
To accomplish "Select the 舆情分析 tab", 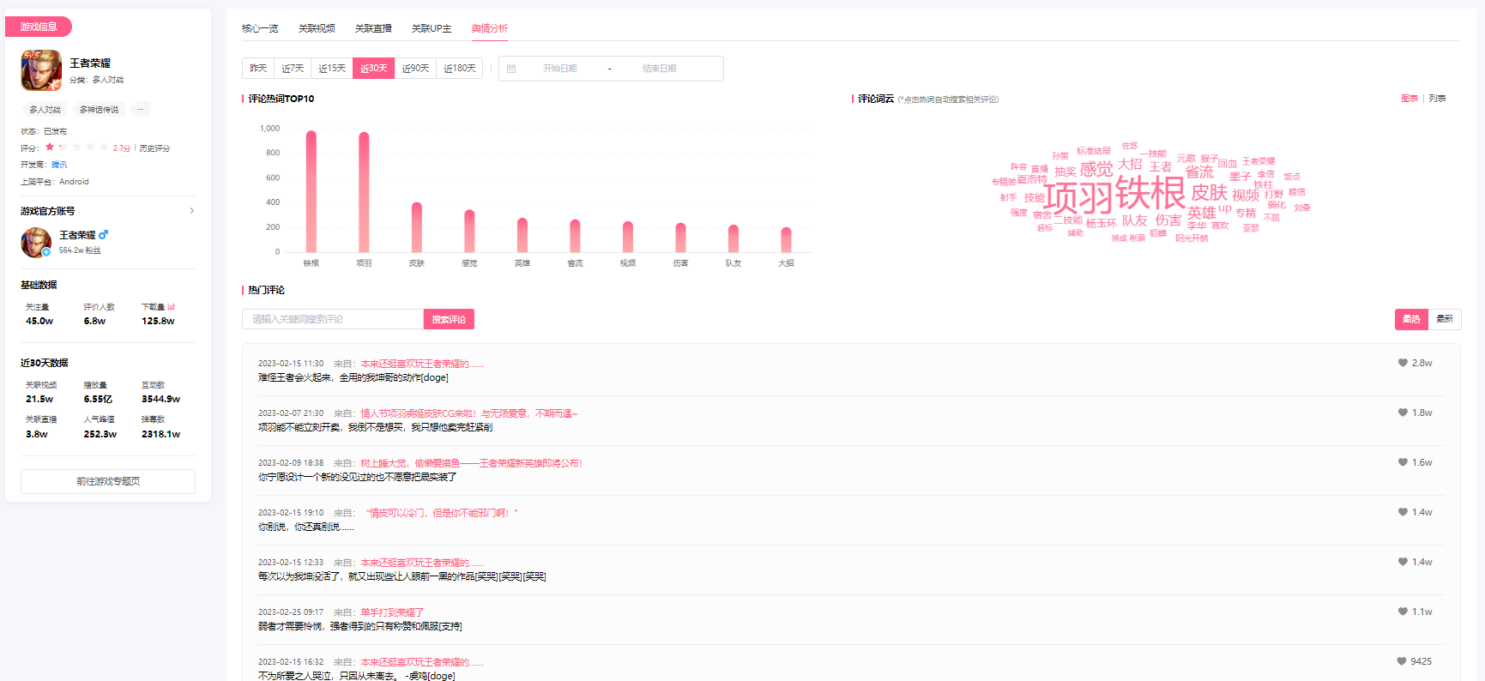I will [490, 28].
